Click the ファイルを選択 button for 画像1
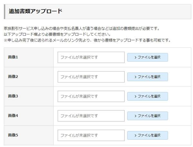The width and height of the screenshot is (193, 147). 147,57
